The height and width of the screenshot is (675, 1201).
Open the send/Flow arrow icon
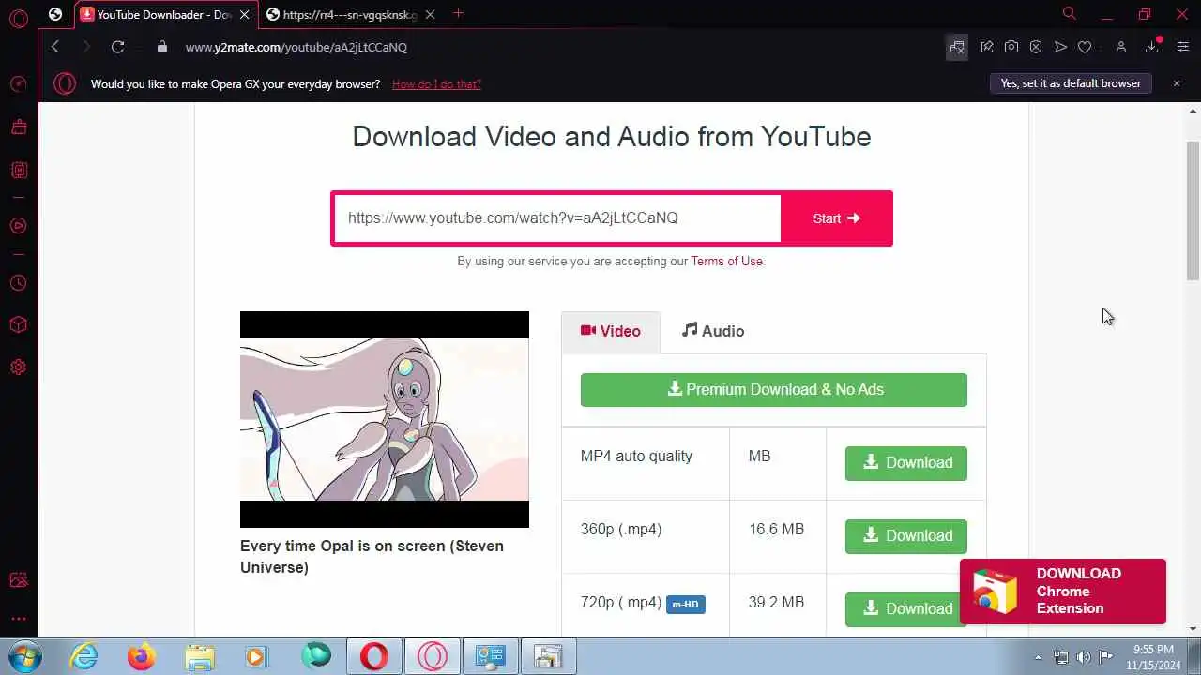pyautogui.click(x=1060, y=47)
